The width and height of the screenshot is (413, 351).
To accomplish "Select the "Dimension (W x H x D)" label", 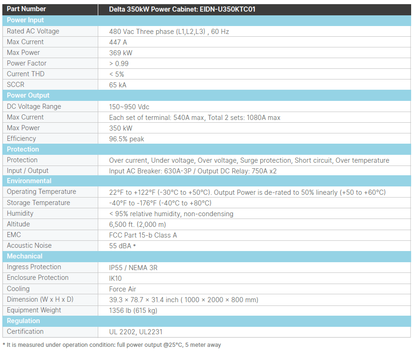I will 40,299.
